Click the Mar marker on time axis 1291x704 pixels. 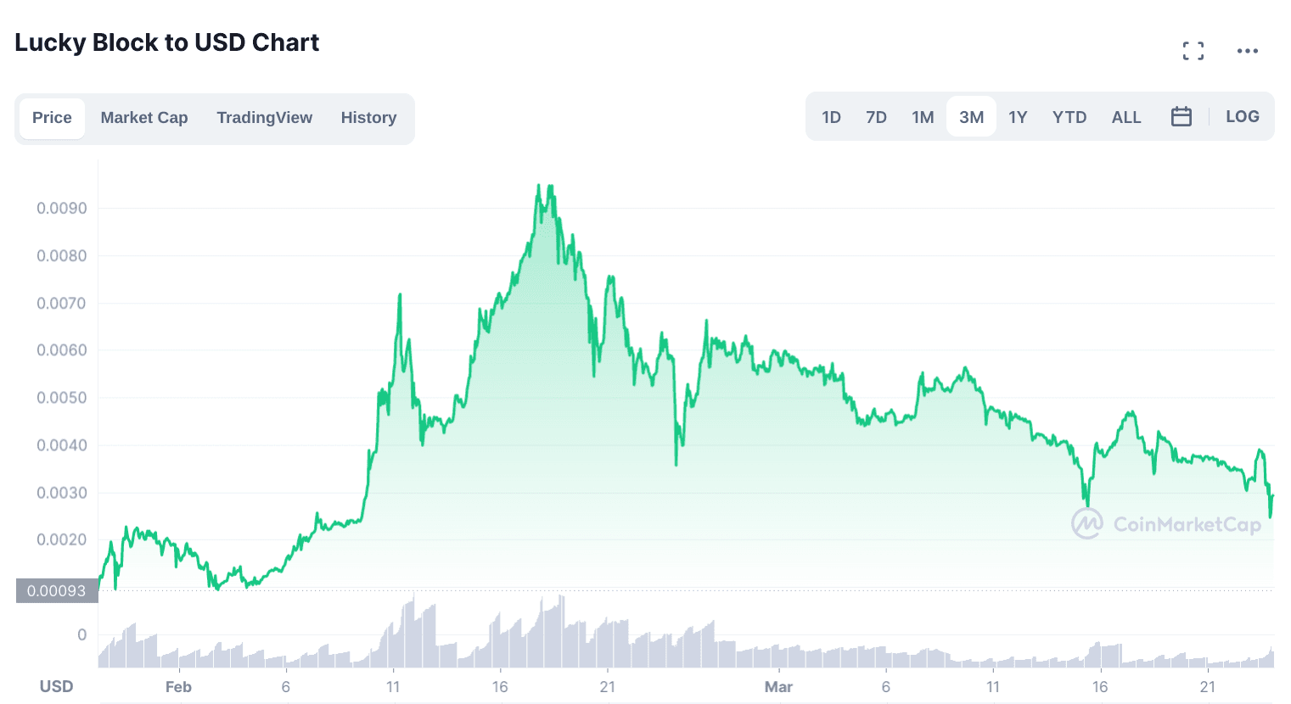(x=778, y=687)
